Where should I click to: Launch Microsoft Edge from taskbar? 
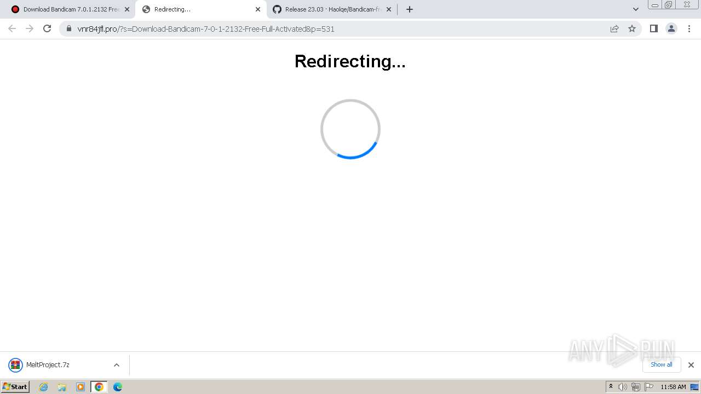(117, 387)
